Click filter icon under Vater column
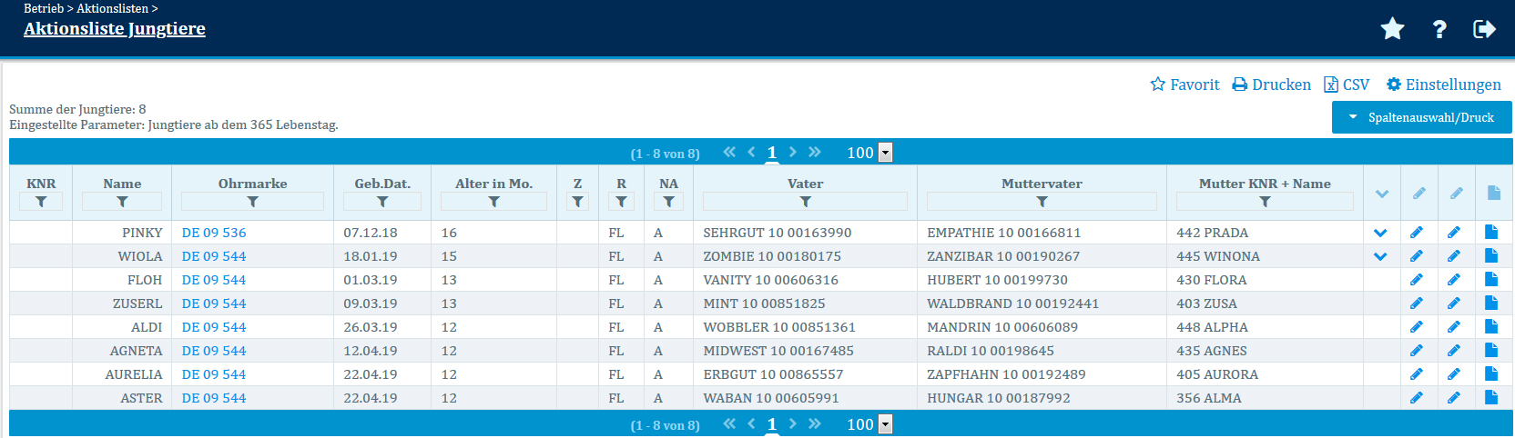1515x438 pixels. click(x=805, y=202)
